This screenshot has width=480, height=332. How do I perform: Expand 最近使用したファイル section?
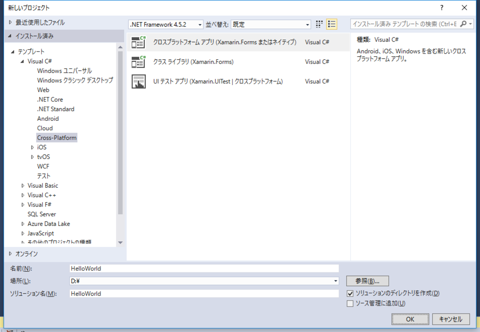coord(10,23)
